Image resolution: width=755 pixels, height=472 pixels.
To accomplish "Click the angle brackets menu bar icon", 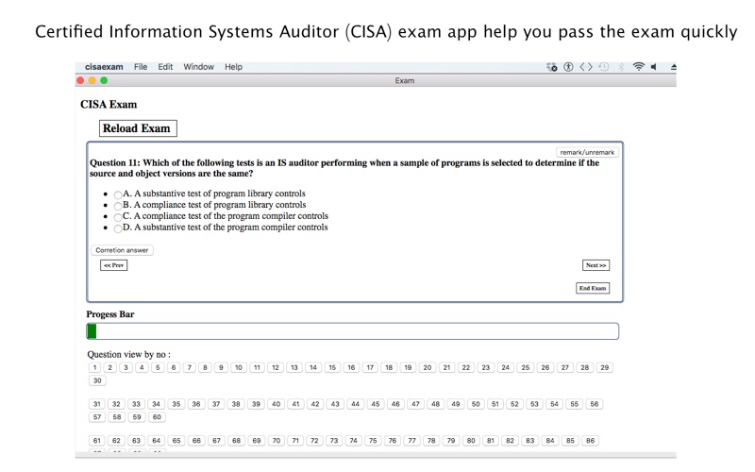I will click(x=586, y=67).
